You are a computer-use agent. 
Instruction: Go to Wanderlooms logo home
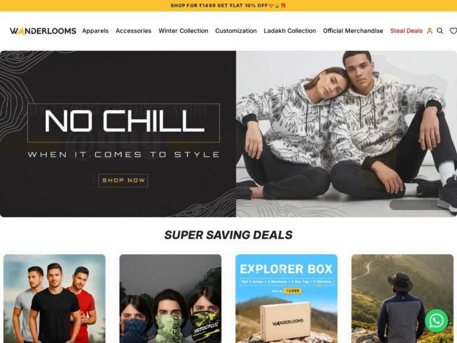[x=43, y=31]
